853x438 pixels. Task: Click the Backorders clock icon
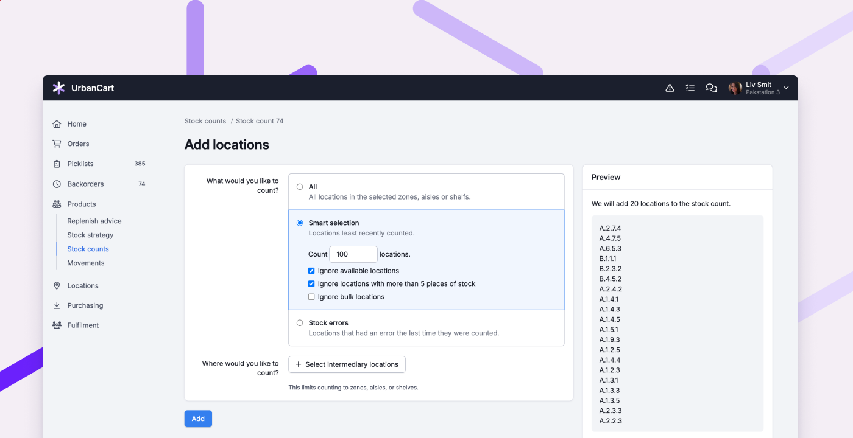[x=56, y=184]
